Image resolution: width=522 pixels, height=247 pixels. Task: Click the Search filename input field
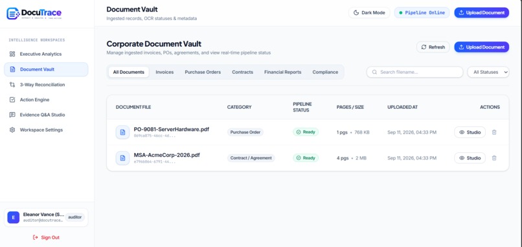tap(414, 72)
